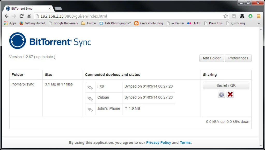Click the FX8 device name
265x150 pixels.
(x=101, y=86)
